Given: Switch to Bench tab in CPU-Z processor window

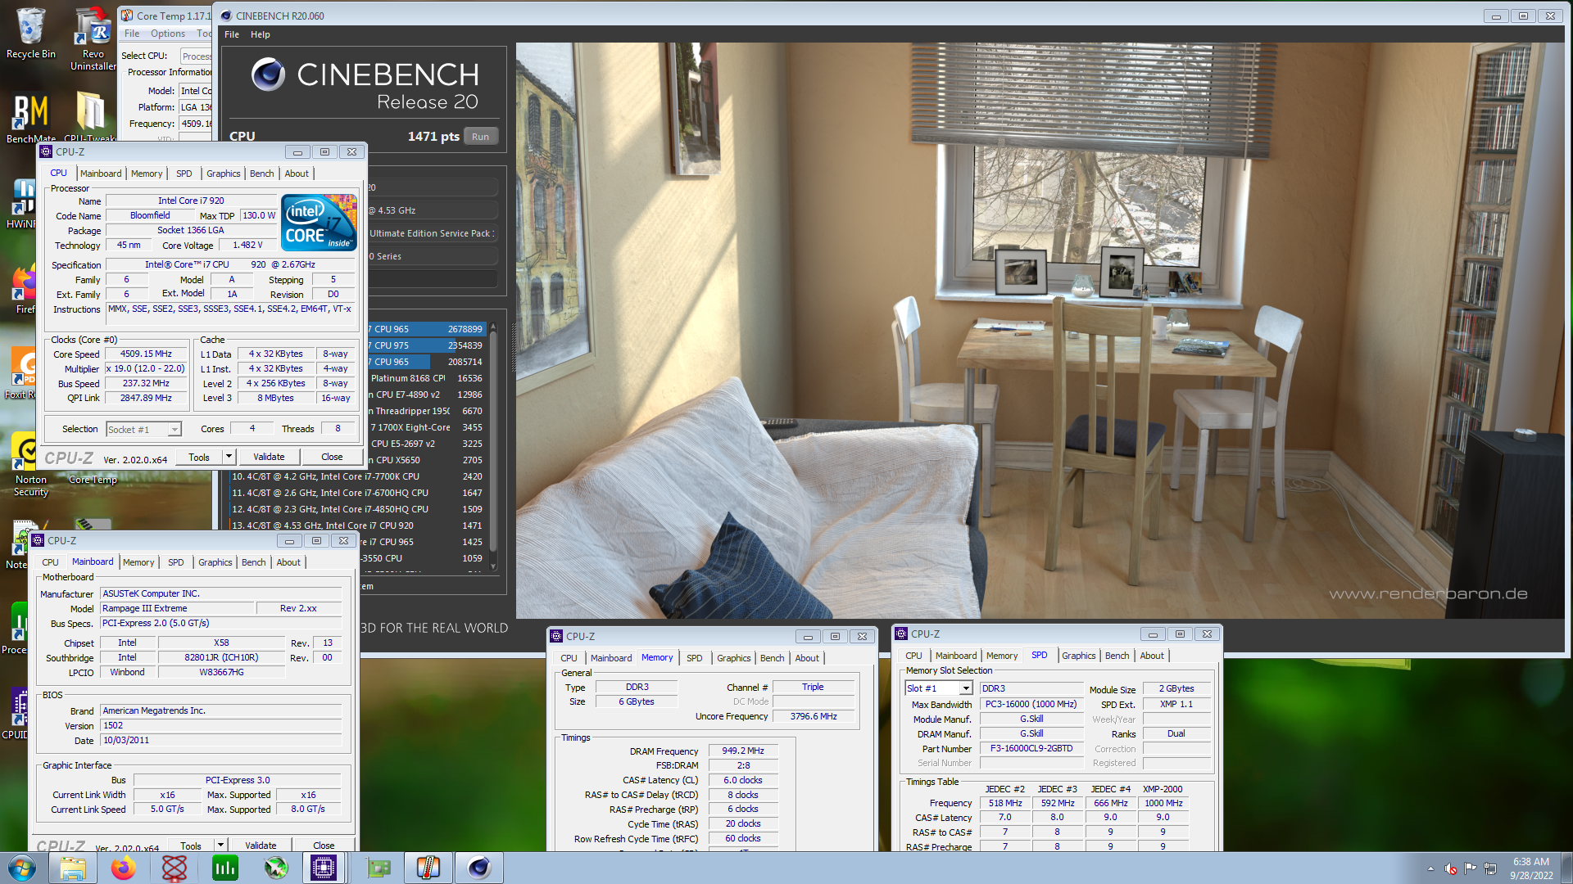Looking at the screenshot, I should pos(262,174).
